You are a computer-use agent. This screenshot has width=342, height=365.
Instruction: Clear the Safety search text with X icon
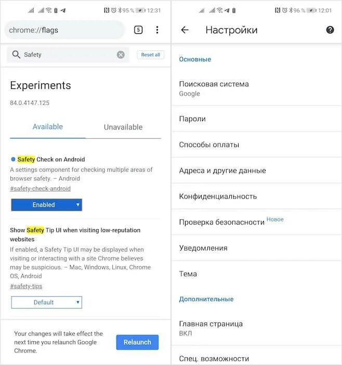click(121, 55)
